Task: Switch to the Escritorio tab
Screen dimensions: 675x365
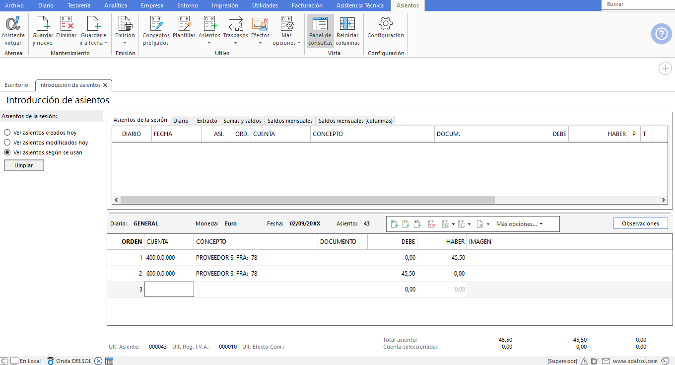Action: click(x=16, y=85)
